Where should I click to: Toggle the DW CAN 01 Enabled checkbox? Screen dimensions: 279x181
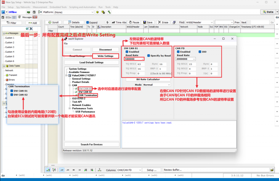coord(126,52)
